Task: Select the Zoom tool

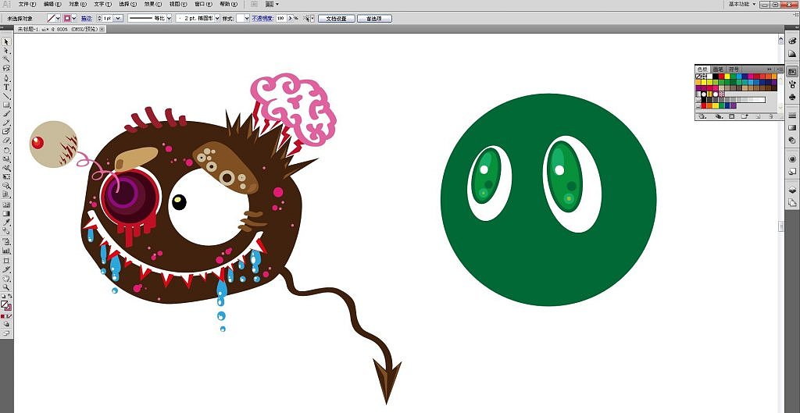Action: pyautogui.click(x=6, y=287)
